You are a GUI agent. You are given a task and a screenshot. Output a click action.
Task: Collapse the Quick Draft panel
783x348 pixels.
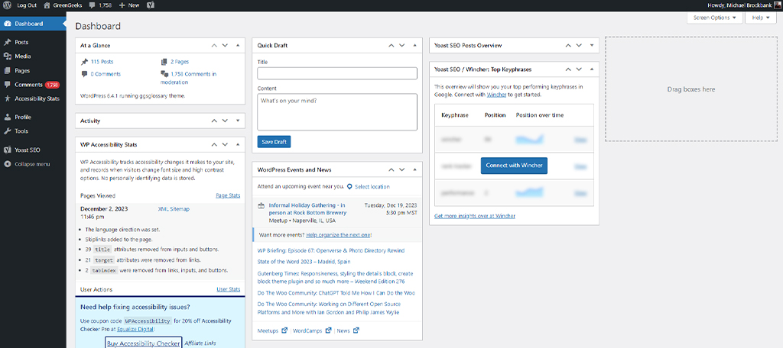pyautogui.click(x=415, y=45)
